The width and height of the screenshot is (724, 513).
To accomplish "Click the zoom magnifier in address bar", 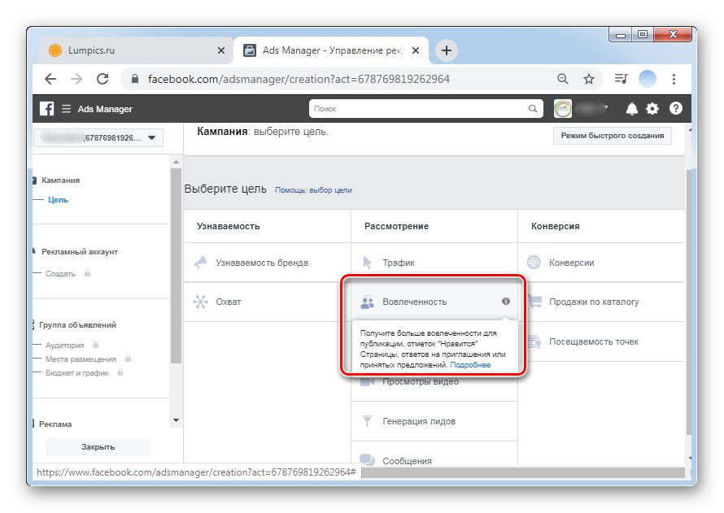I will click(x=562, y=79).
